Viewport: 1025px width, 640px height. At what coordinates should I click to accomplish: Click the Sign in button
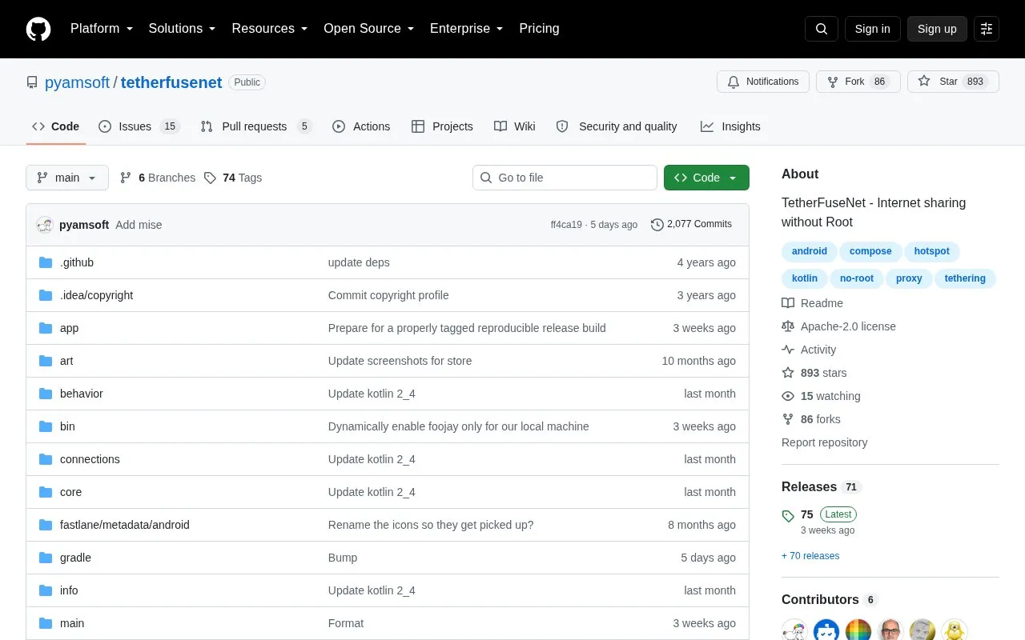click(x=872, y=29)
